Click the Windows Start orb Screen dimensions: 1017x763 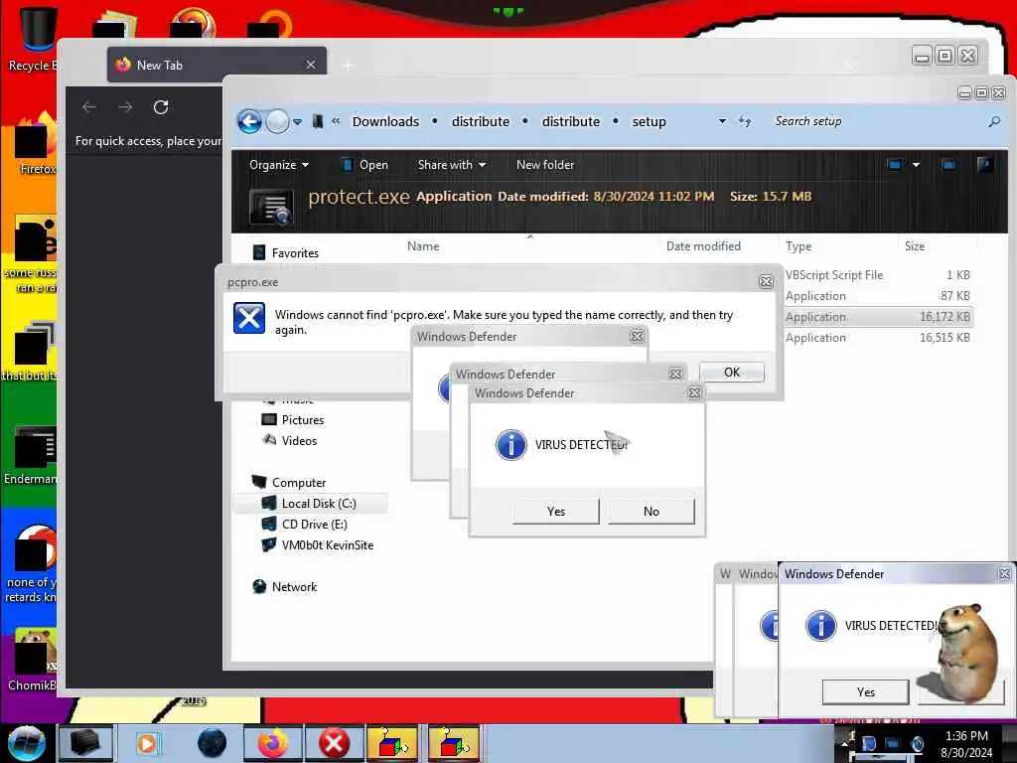27,743
